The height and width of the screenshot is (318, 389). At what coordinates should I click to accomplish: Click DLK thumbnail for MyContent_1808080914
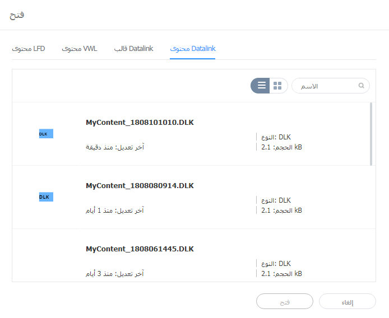pos(46,197)
